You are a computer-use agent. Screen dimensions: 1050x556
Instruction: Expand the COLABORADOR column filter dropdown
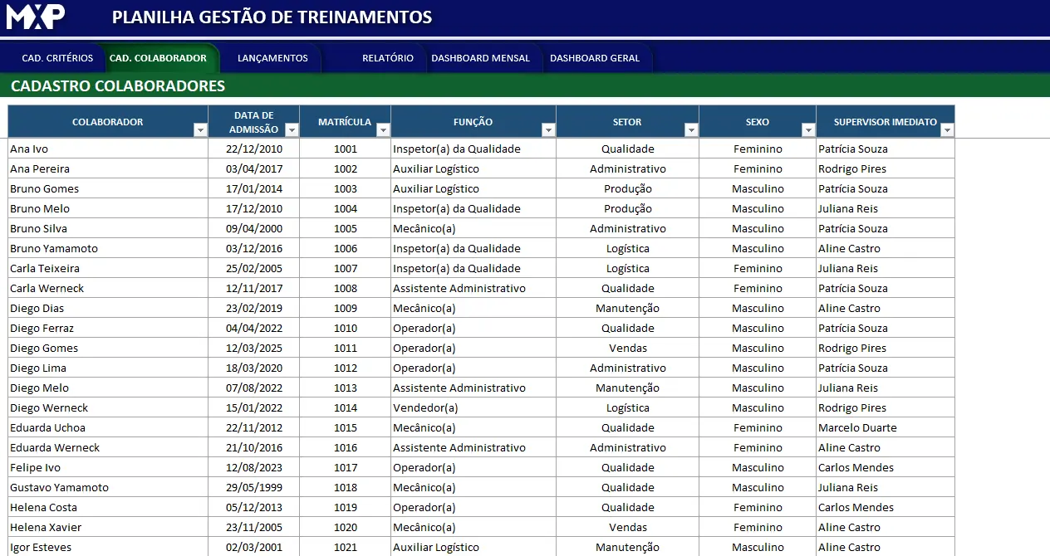[199, 130]
